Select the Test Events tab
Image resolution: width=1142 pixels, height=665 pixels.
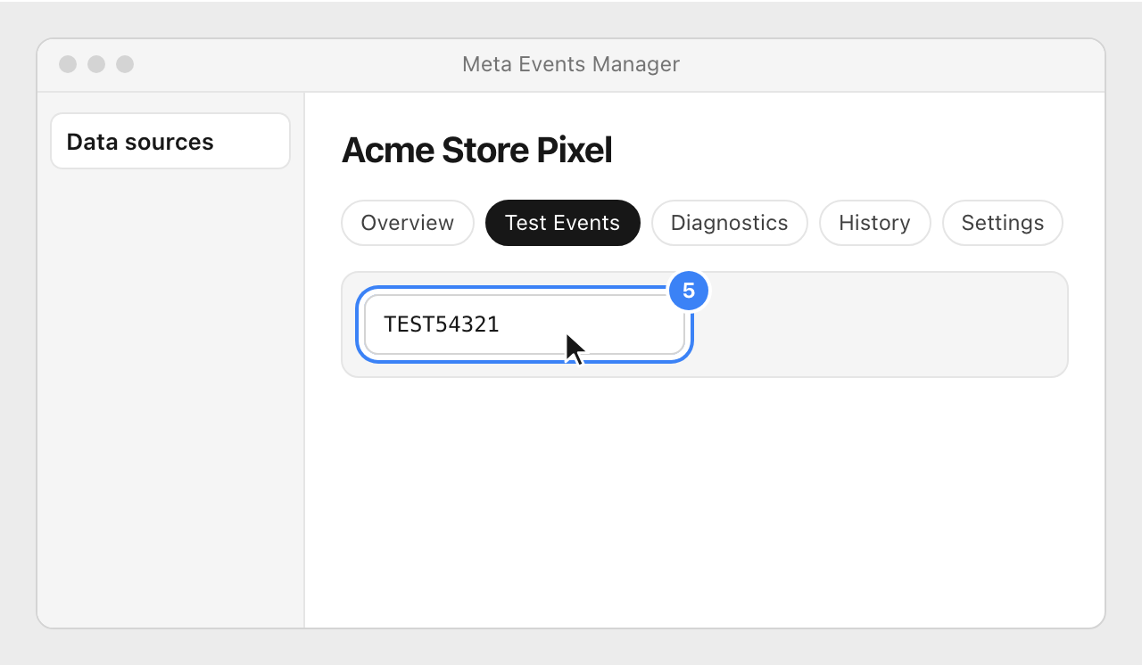pyautogui.click(x=563, y=223)
